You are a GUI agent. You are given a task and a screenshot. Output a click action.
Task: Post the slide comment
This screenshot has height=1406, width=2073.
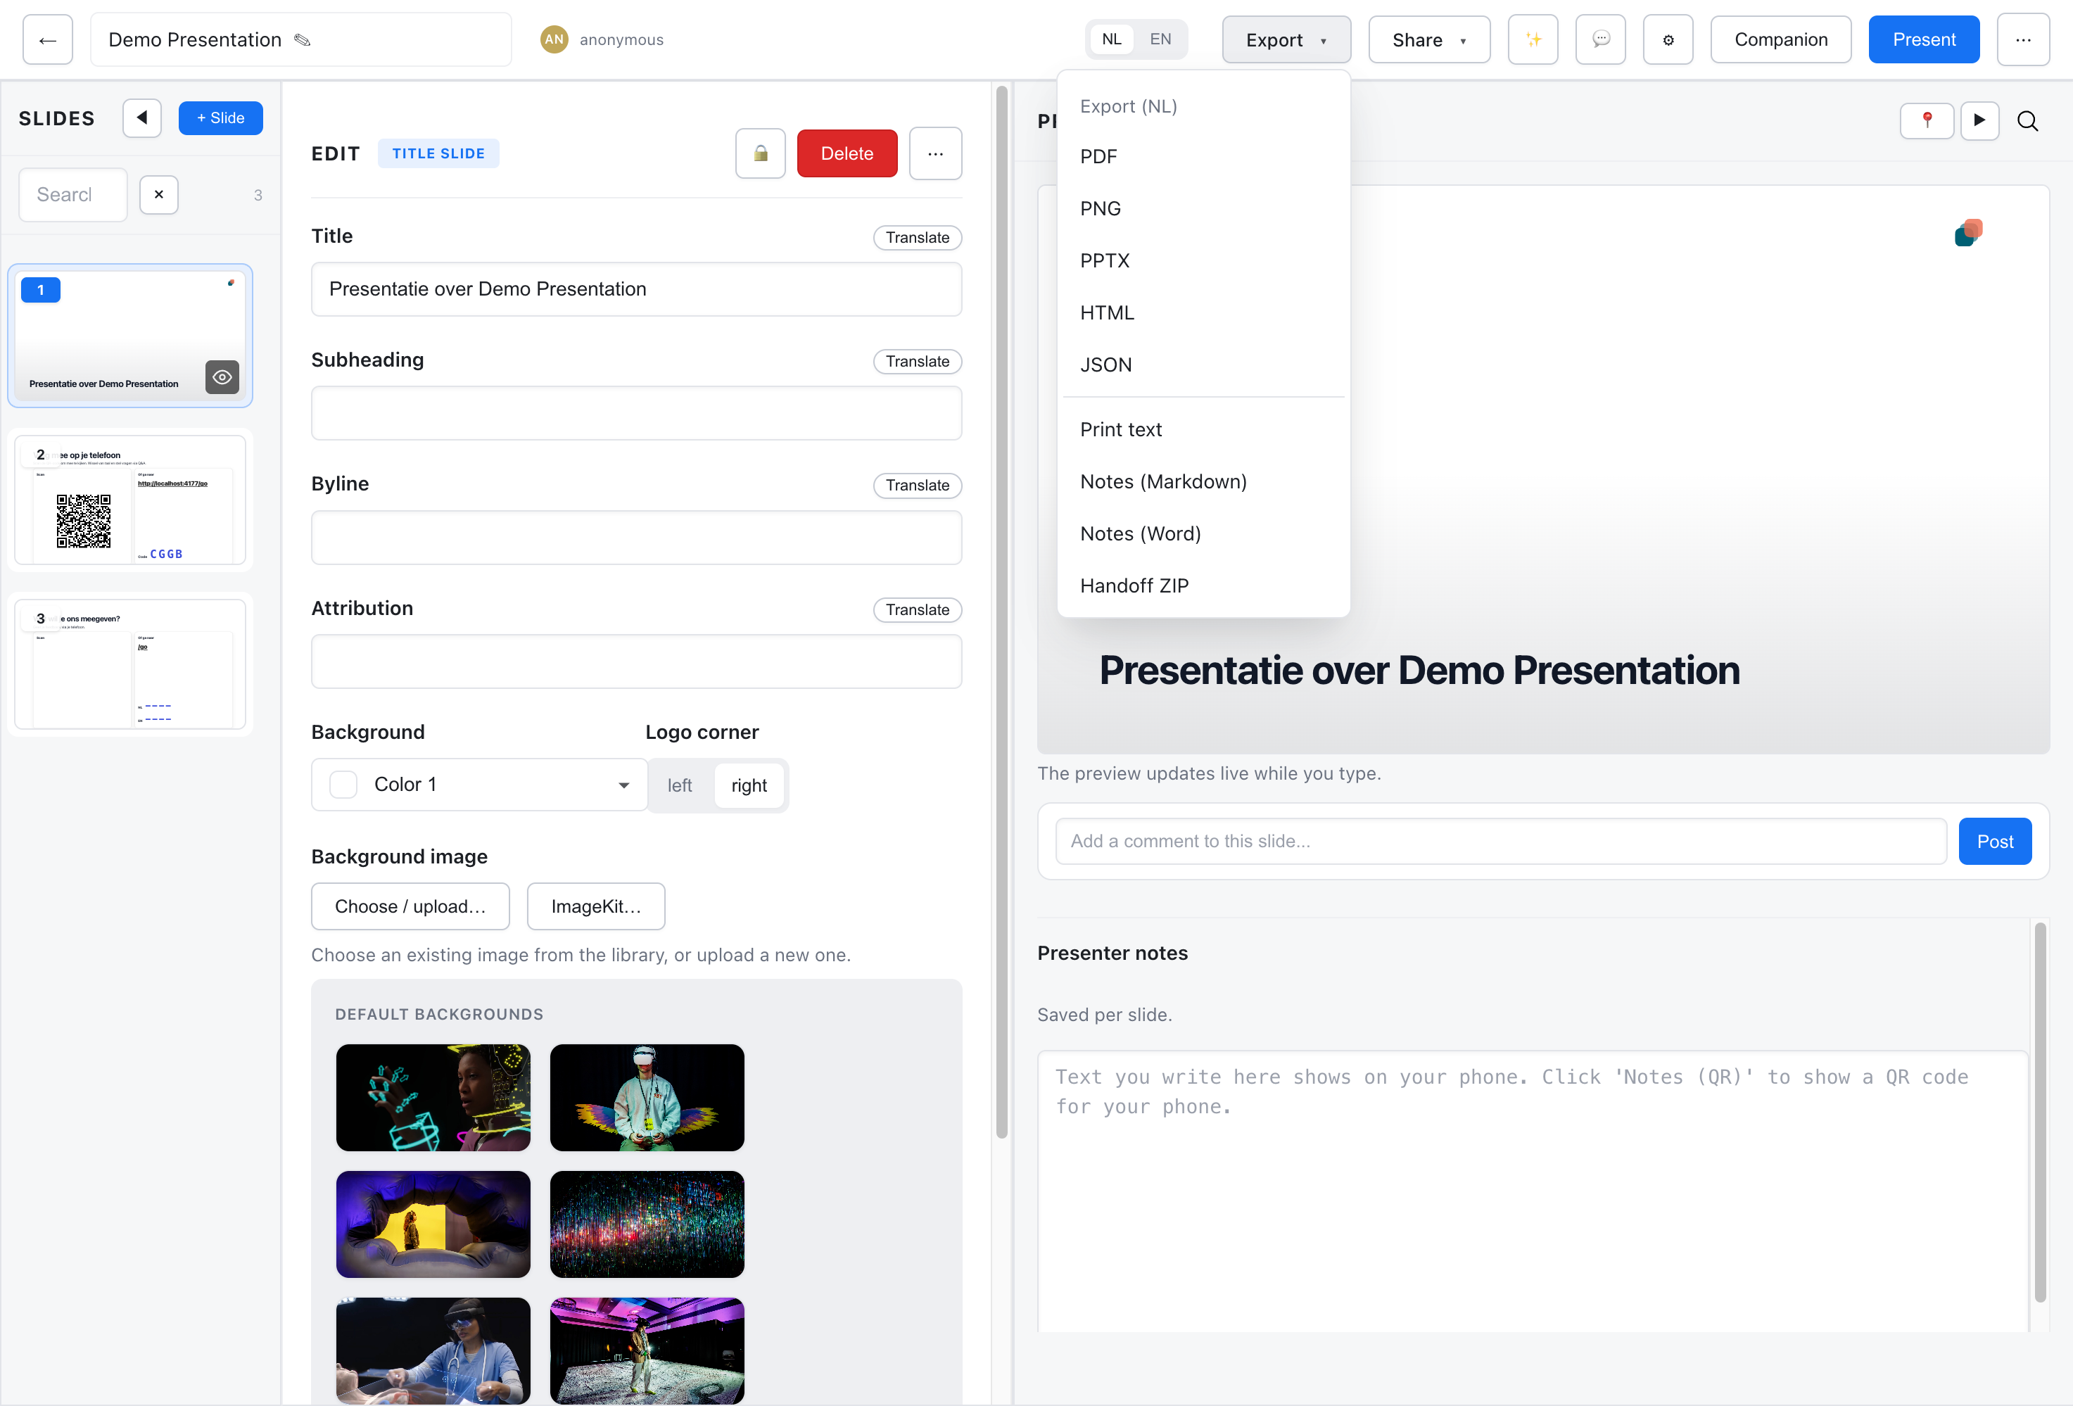[x=1994, y=842]
